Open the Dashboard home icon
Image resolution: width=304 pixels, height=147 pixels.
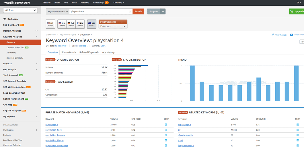[x=5, y=19]
